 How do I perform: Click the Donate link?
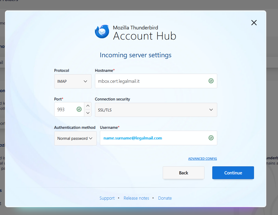coord(165,198)
